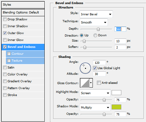Click the Shadow Opacity value field

coord(120,114)
